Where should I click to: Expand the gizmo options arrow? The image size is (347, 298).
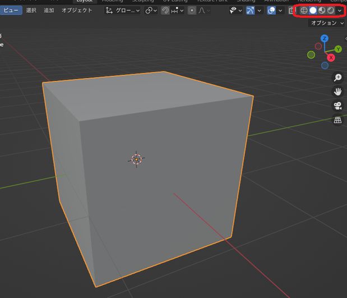point(259,11)
